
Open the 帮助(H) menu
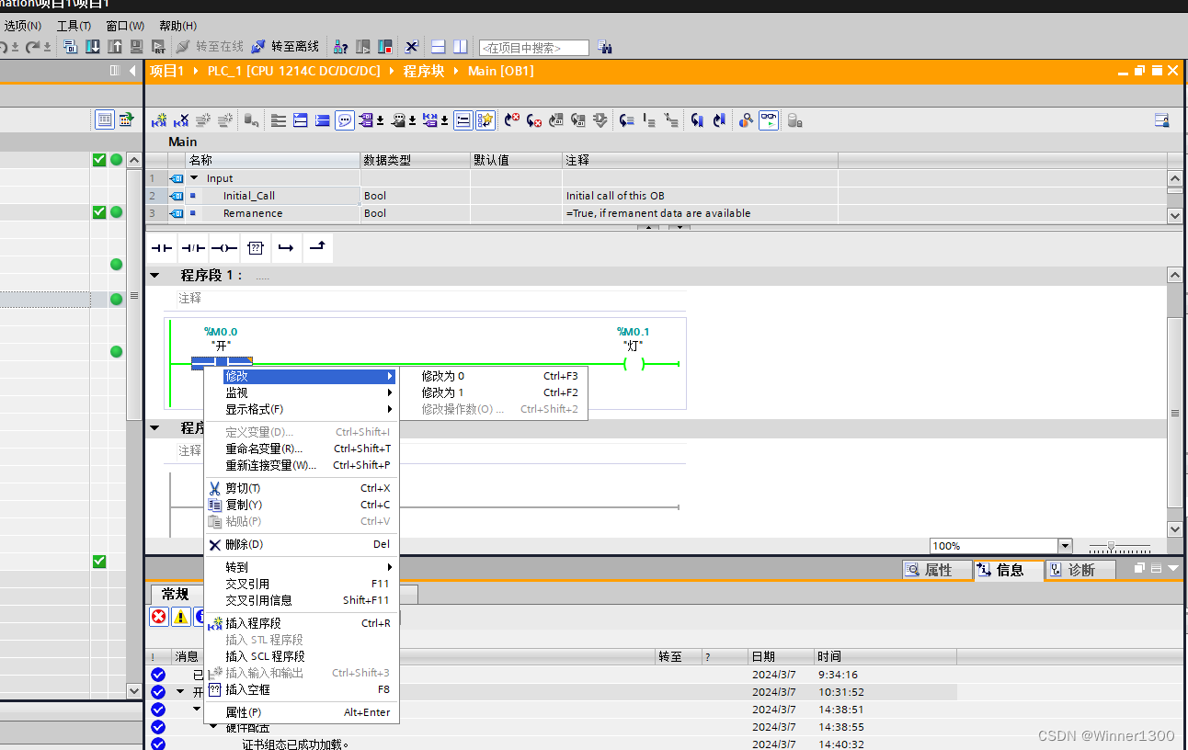[178, 26]
